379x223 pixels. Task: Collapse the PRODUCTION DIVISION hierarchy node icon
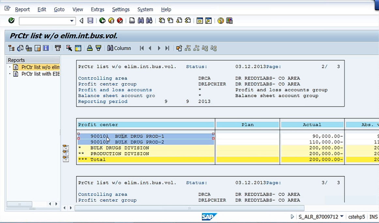tap(66, 154)
